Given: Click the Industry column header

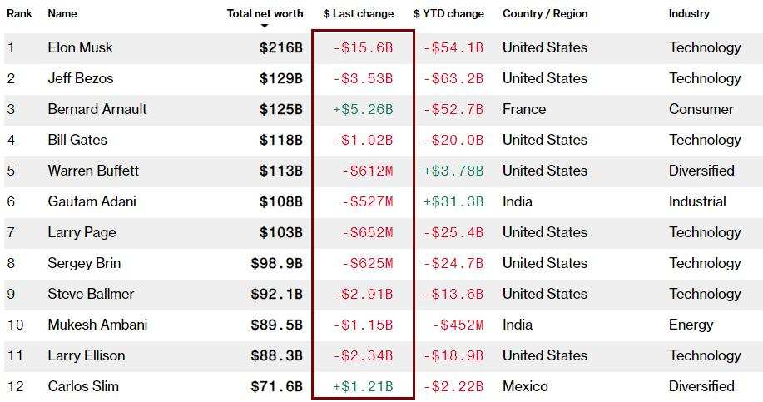Looking at the screenshot, I should [689, 13].
